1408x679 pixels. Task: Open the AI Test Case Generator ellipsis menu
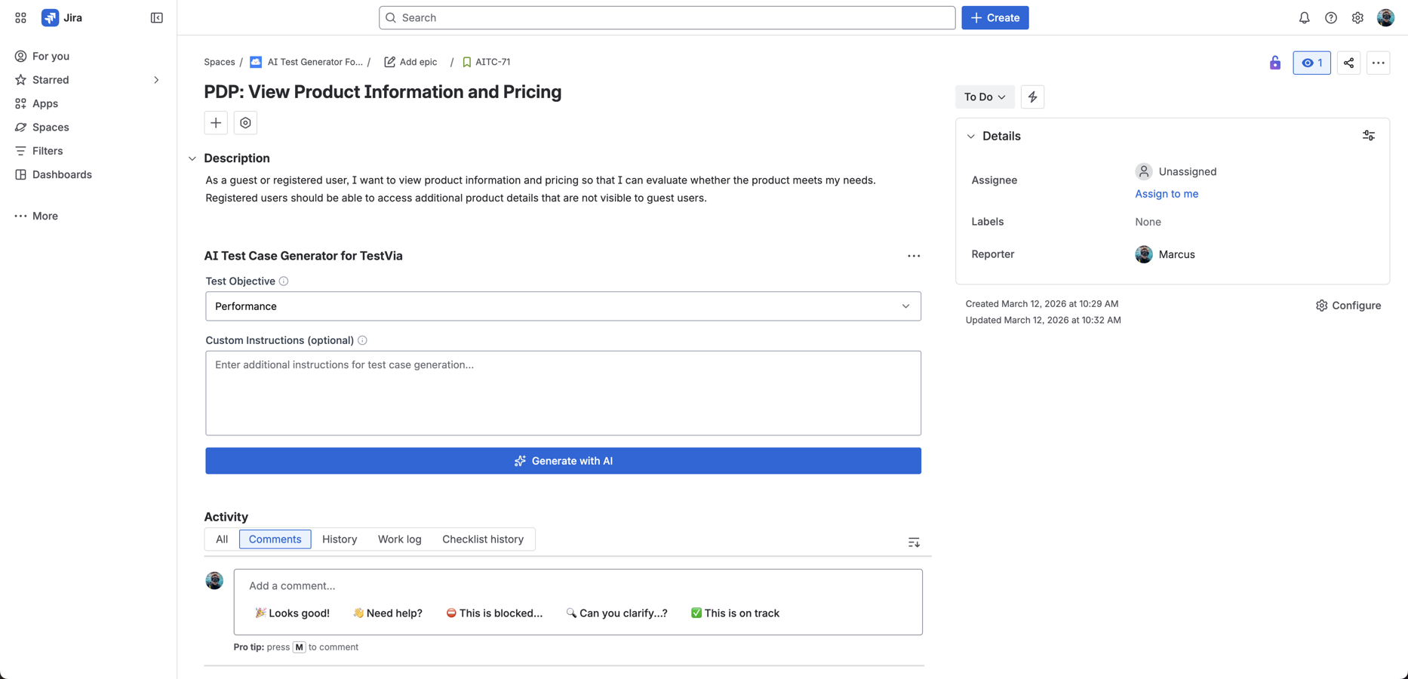click(914, 256)
